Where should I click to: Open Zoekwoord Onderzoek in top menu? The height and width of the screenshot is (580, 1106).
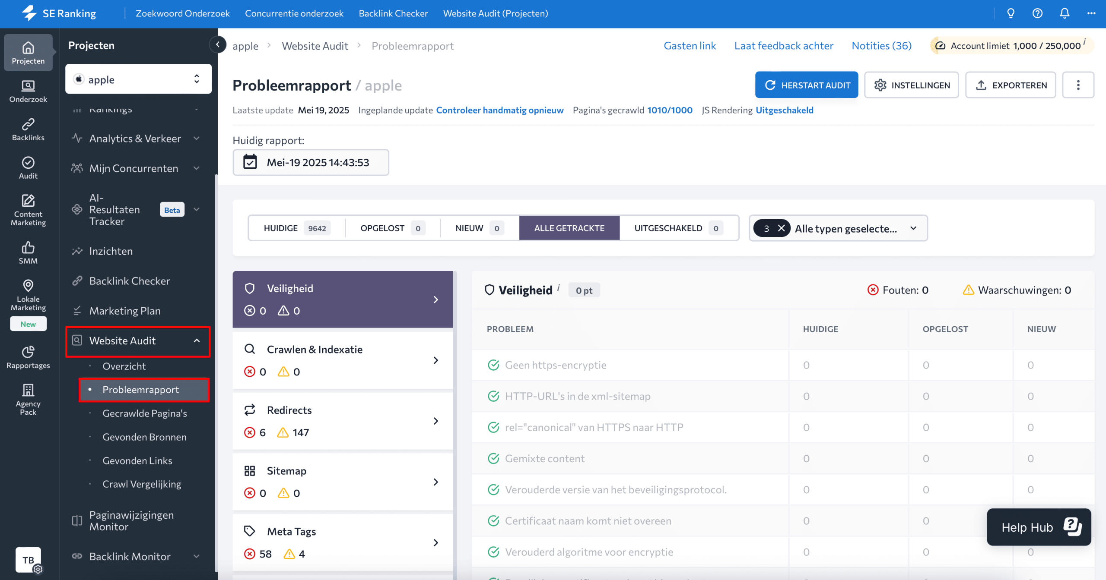tap(183, 13)
